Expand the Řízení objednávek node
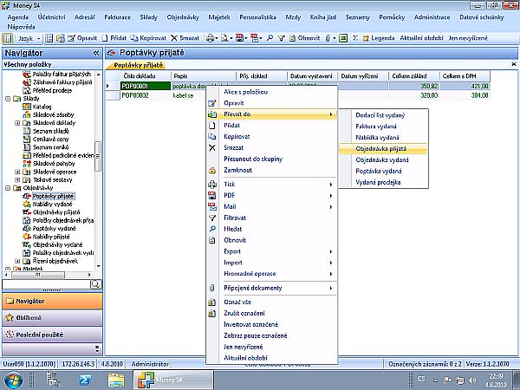Image resolution: width=520 pixels, height=390 pixels. pos(17,262)
